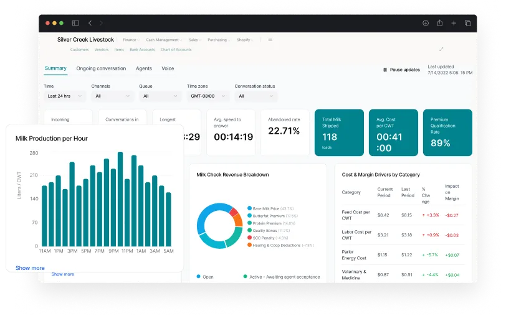Pause updates on the dashboard

click(401, 70)
